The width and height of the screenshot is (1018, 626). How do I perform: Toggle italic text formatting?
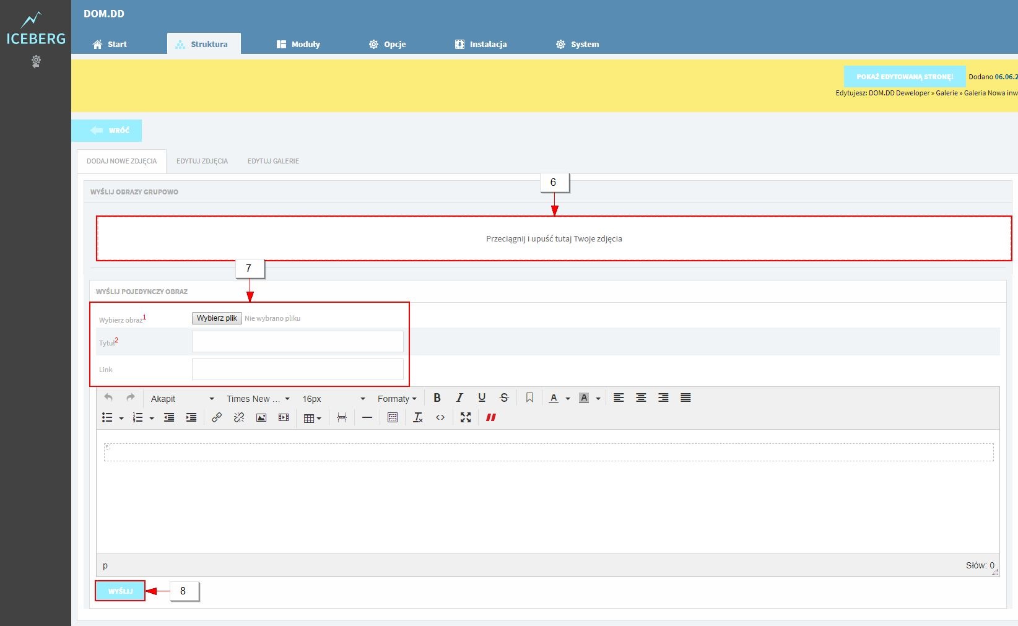[459, 398]
